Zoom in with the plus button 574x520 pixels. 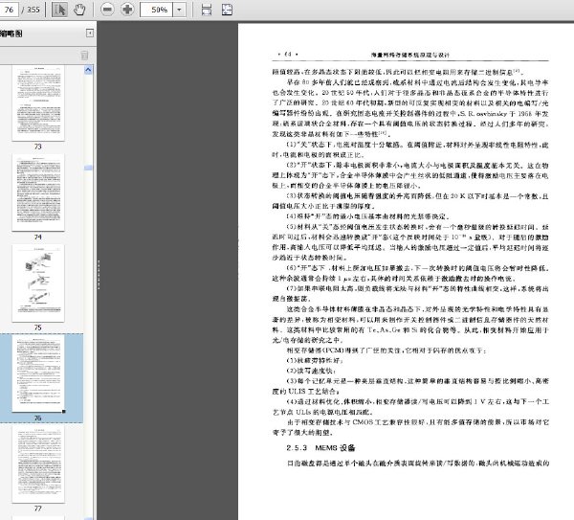[127, 10]
